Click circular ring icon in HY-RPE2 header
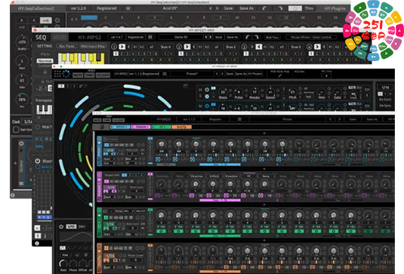This screenshot has height=274, width=404. [66, 74]
